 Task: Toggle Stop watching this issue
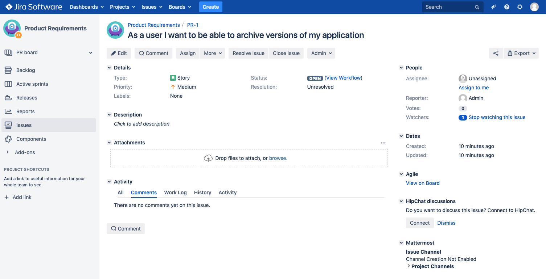pyautogui.click(x=497, y=117)
